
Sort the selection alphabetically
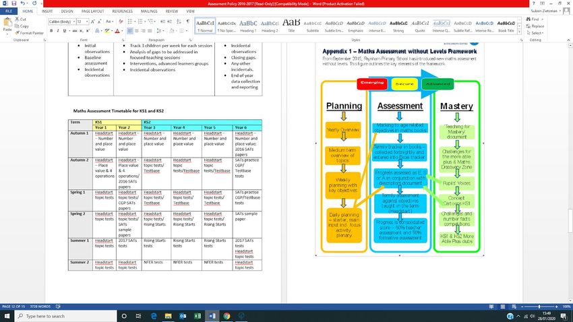point(179,22)
